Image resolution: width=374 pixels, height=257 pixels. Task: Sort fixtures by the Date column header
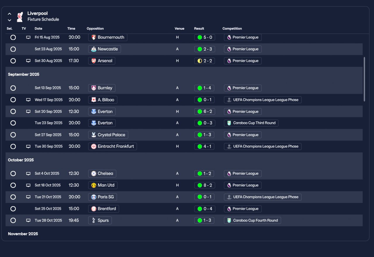(38, 29)
